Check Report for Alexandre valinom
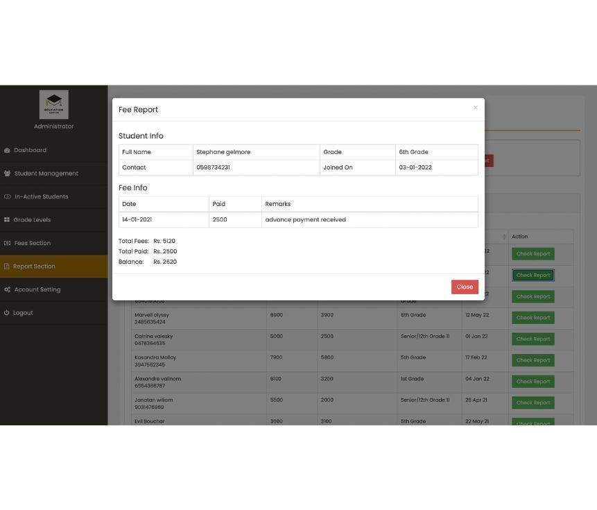 533,382
